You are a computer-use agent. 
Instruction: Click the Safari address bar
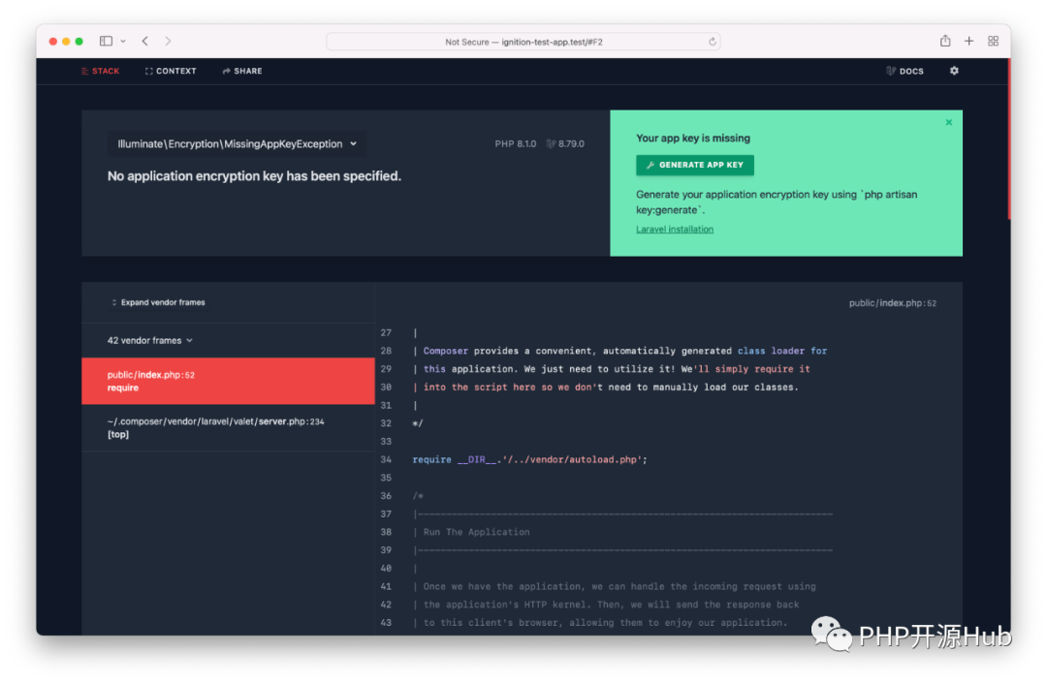coord(523,42)
